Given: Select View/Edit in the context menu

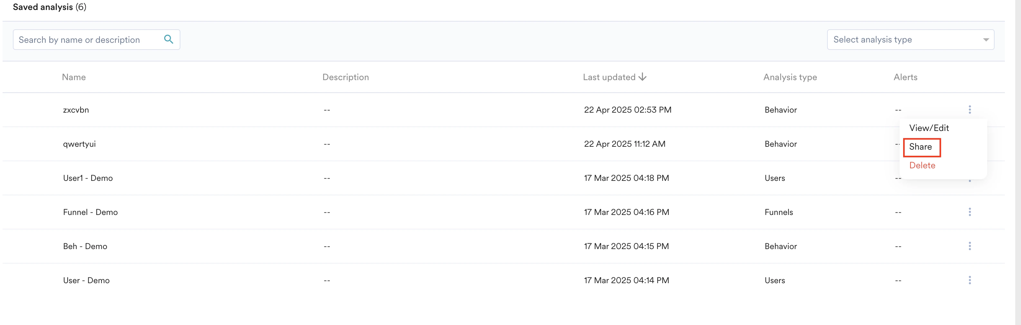Looking at the screenshot, I should click(929, 127).
